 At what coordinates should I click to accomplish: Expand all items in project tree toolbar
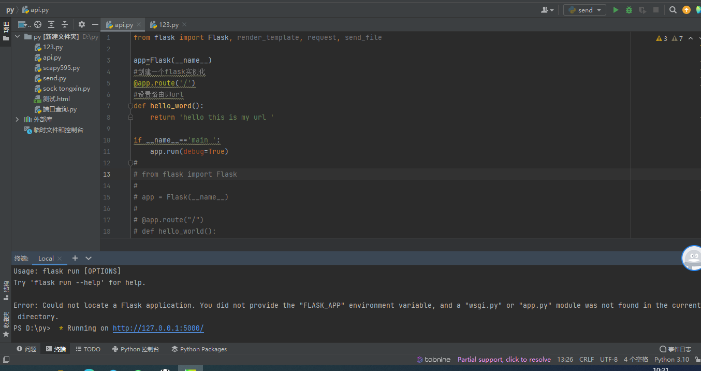(51, 24)
